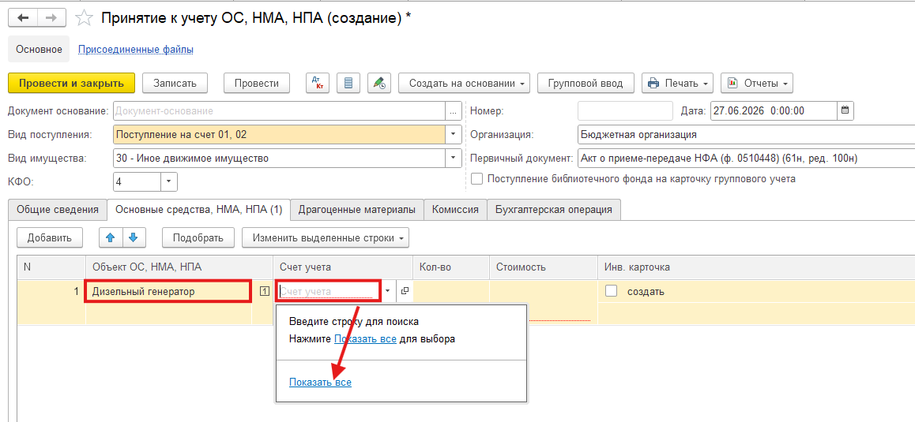Open Драгоценные материалы tab
Image resolution: width=915 pixels, height=422 pixels.
coord(357,210)
